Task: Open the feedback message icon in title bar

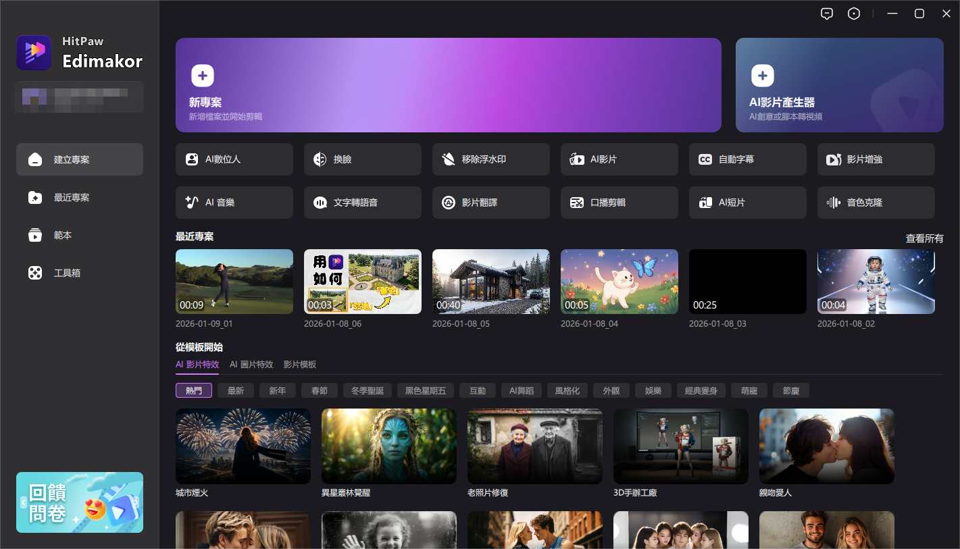Action: (826, 14)
